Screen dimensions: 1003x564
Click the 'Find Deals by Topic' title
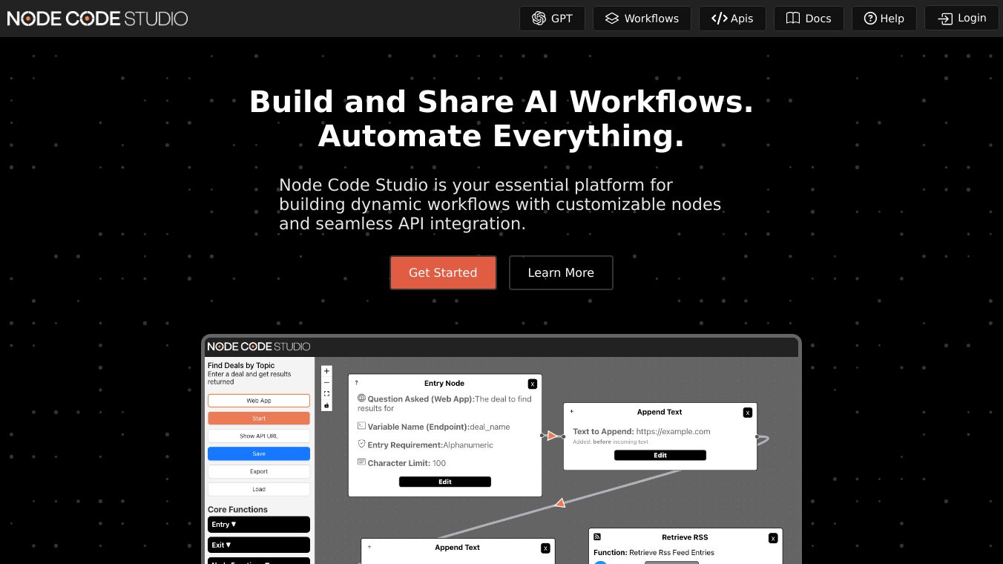[x=241, y=365]
